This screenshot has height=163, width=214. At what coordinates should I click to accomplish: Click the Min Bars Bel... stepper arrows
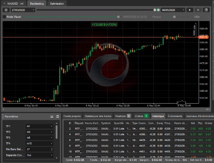pyautogui.click(x=52, y=149)
